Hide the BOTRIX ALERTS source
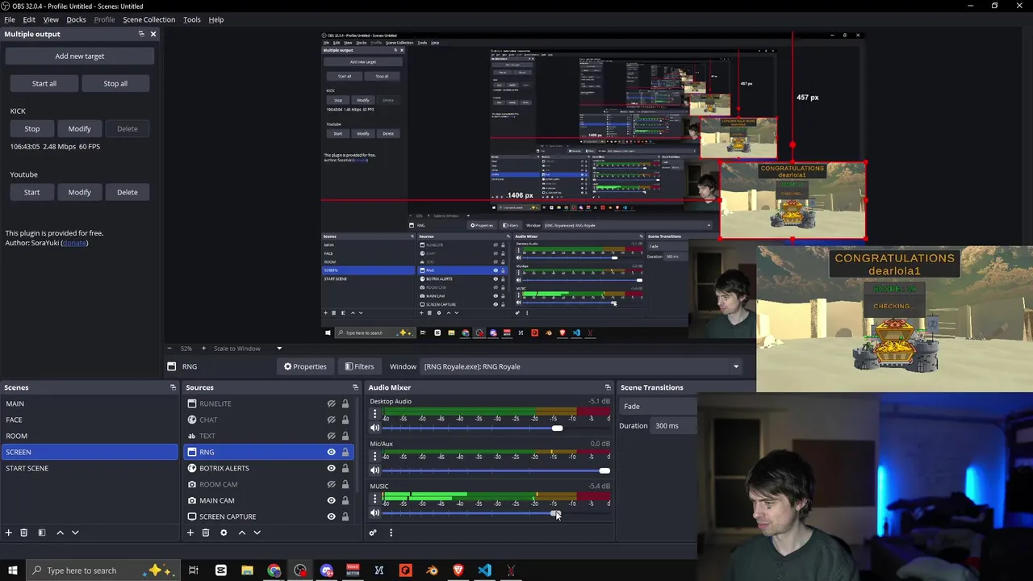The image size is (1033, 581). (331, 468)
